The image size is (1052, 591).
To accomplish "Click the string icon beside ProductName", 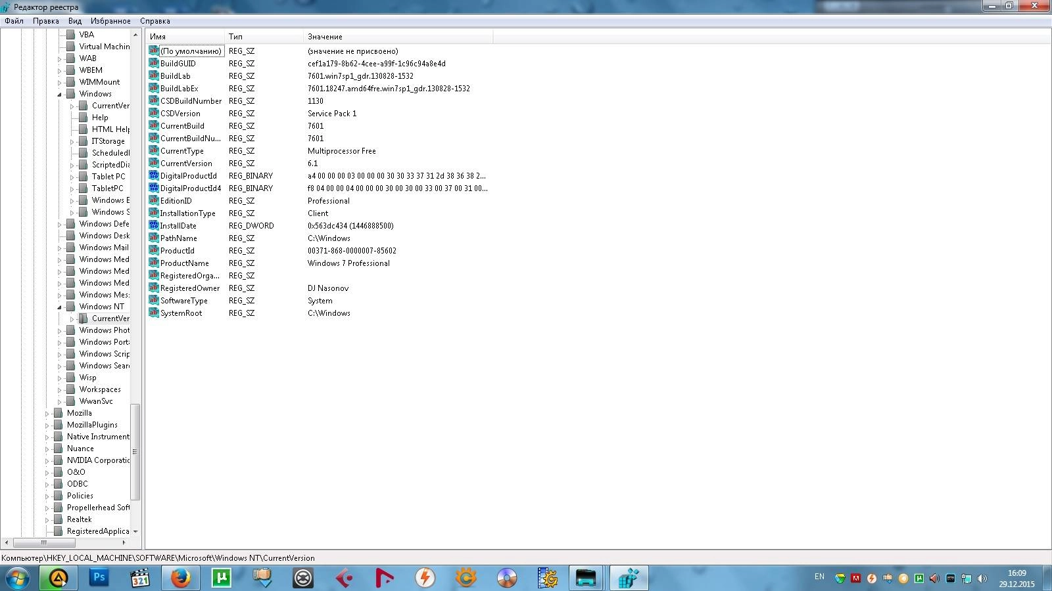I will tap(154, 263).
